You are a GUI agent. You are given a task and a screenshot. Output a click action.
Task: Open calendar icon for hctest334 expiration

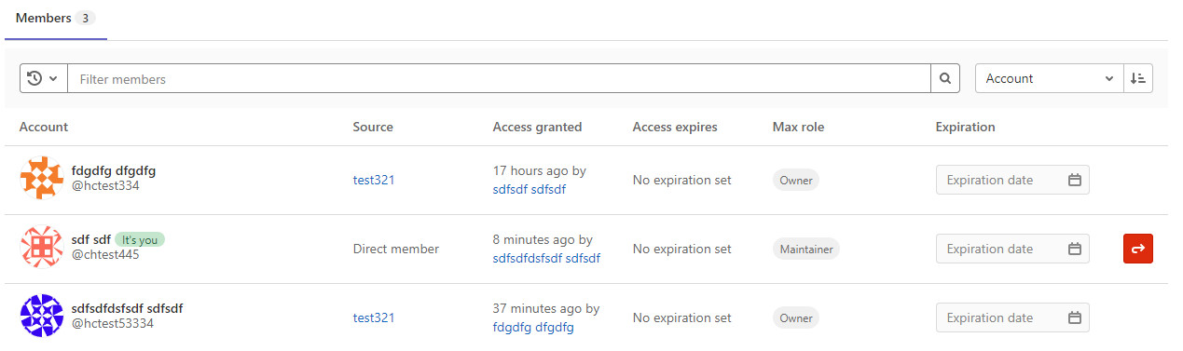1074,180
